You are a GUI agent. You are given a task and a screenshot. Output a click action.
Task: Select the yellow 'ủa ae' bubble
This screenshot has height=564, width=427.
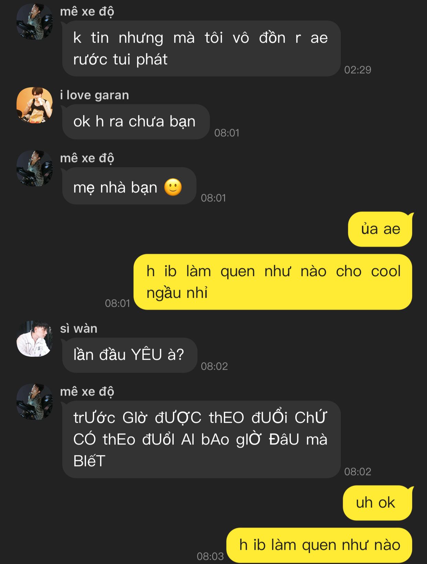click(x=380, y=229)
